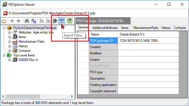Select Manufacturer Parts tree label

(31, 42)
